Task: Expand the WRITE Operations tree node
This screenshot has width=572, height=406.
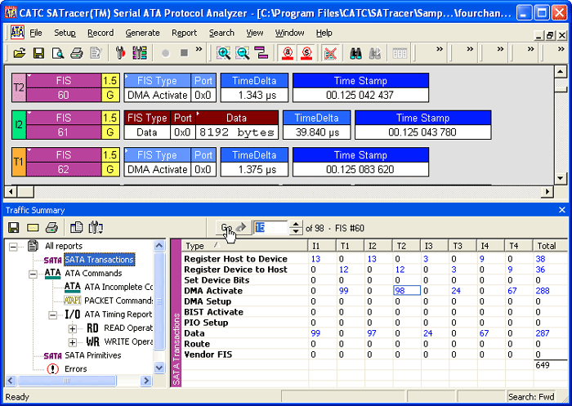Action: 72,342
